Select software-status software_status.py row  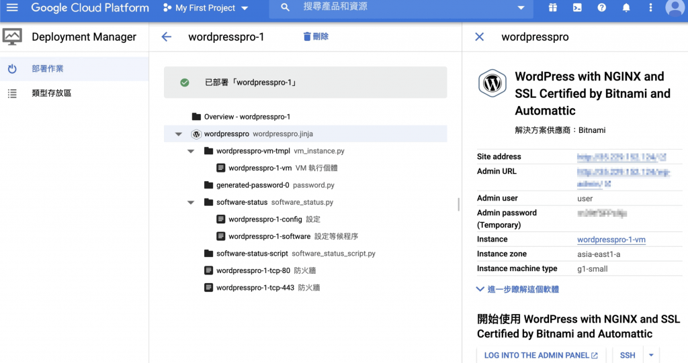click(306, 202)
